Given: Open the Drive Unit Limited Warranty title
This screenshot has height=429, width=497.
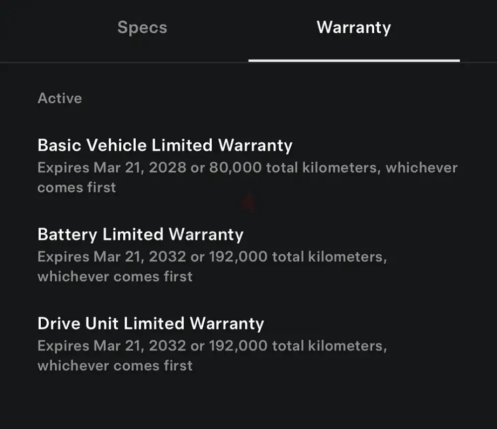Looking at the screenshot, I should click(x=151, y=324).
